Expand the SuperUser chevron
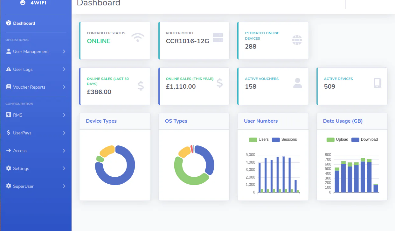The width and height of the screenshot is (395, 231). coord(64,186)
